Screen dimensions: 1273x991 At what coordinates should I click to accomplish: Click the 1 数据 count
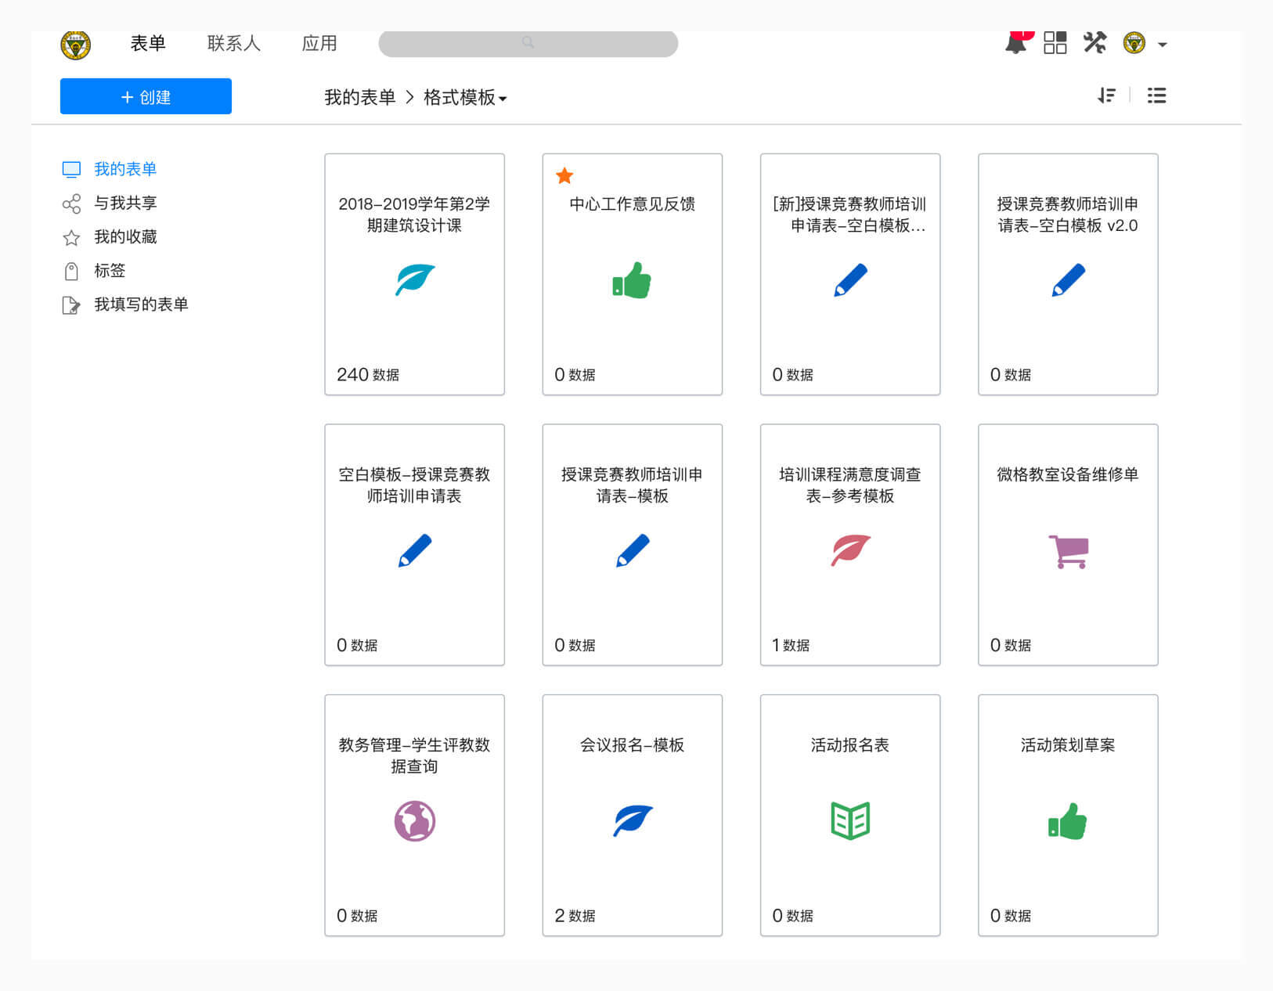tap(791, 645)
